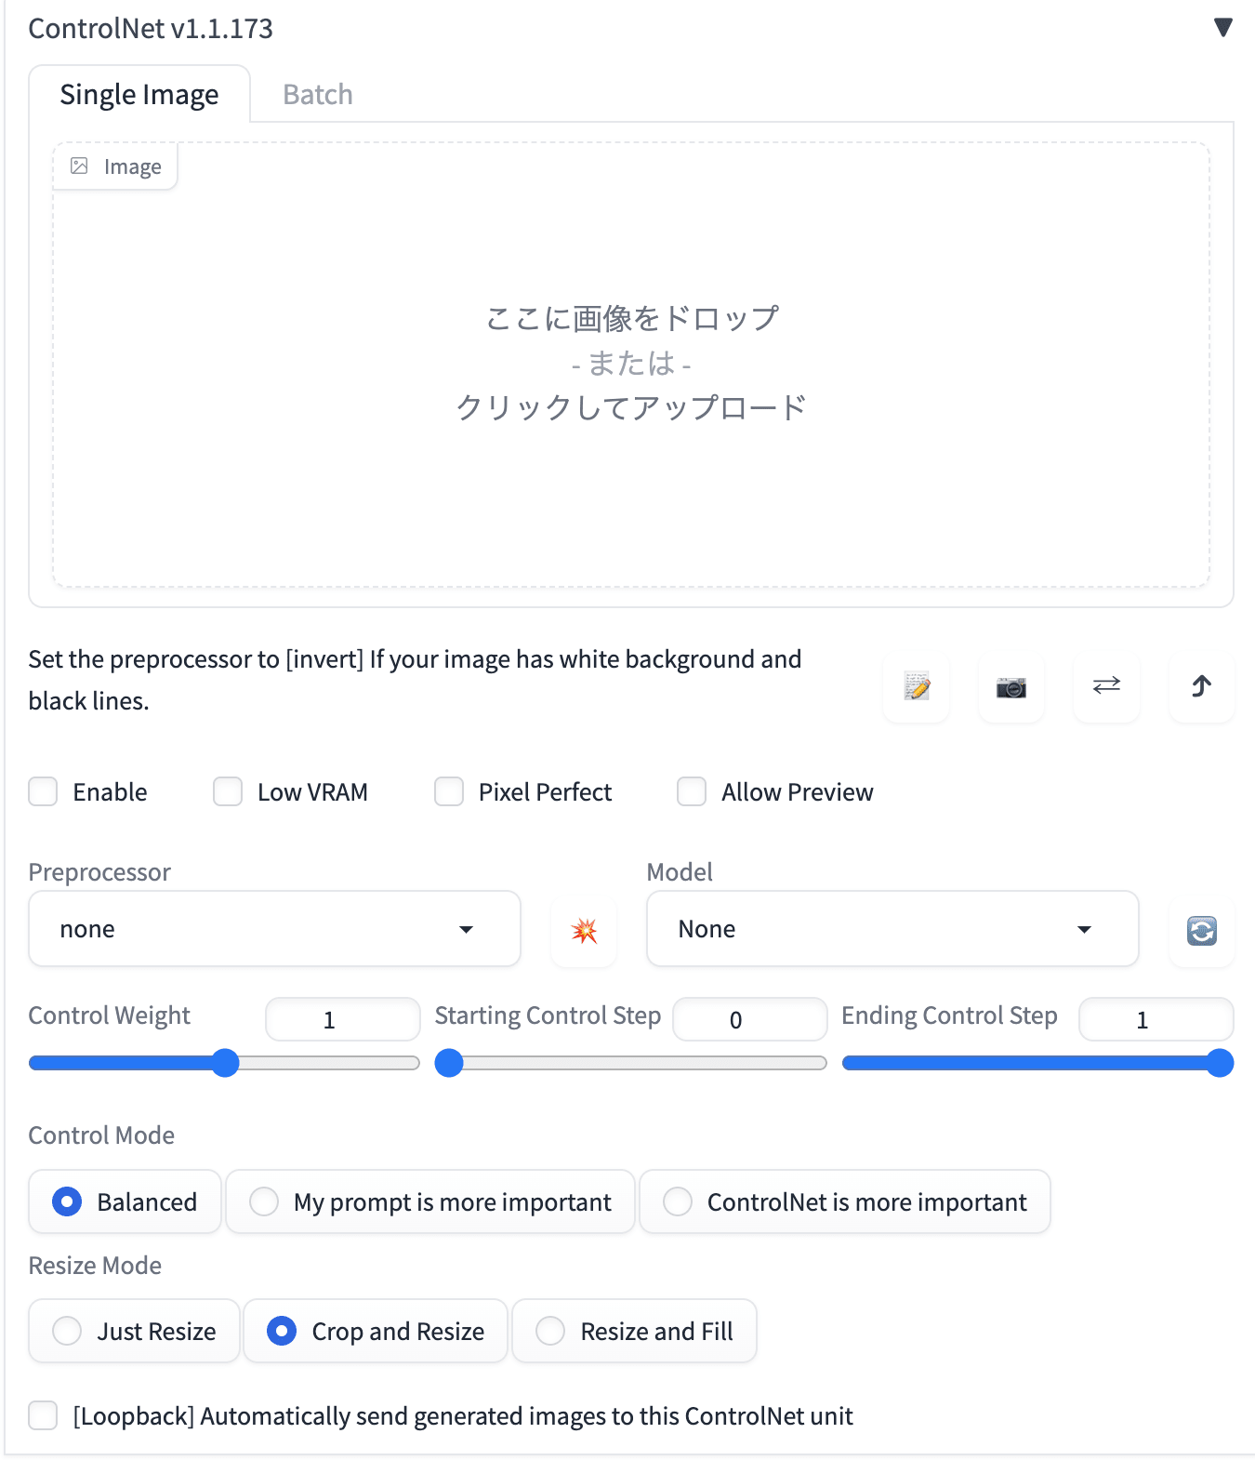Viewport: 1255px width, 1460px height.
Task: Click the Control Weight number field
Action: pos(342,1019)
